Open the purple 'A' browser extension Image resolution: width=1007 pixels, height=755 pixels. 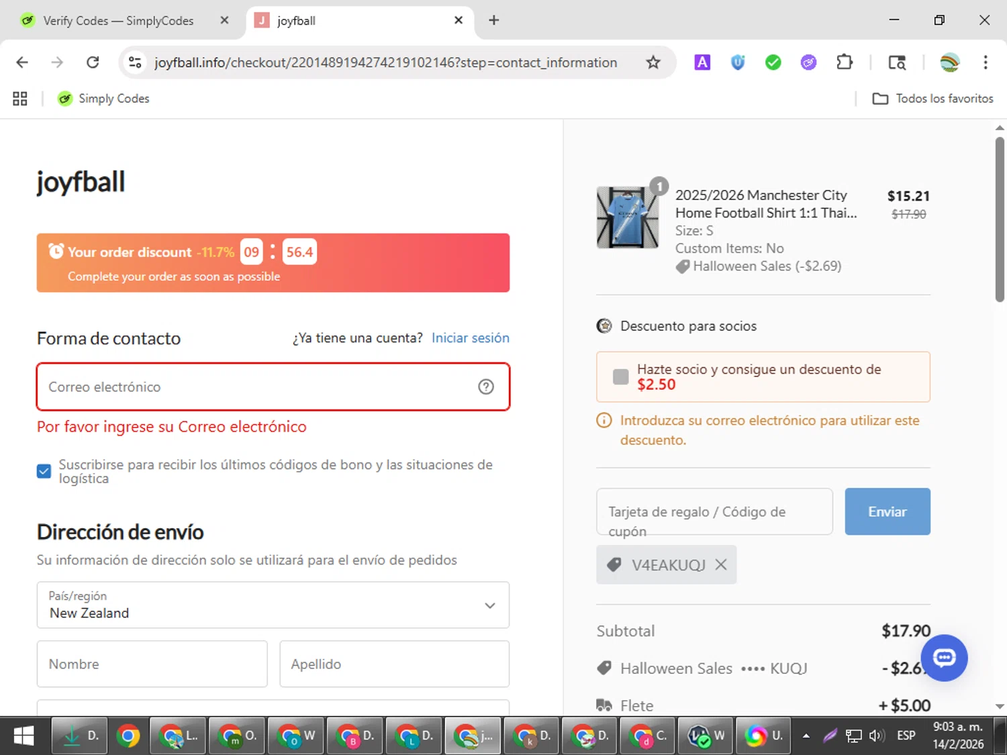[x=702, y=62]
